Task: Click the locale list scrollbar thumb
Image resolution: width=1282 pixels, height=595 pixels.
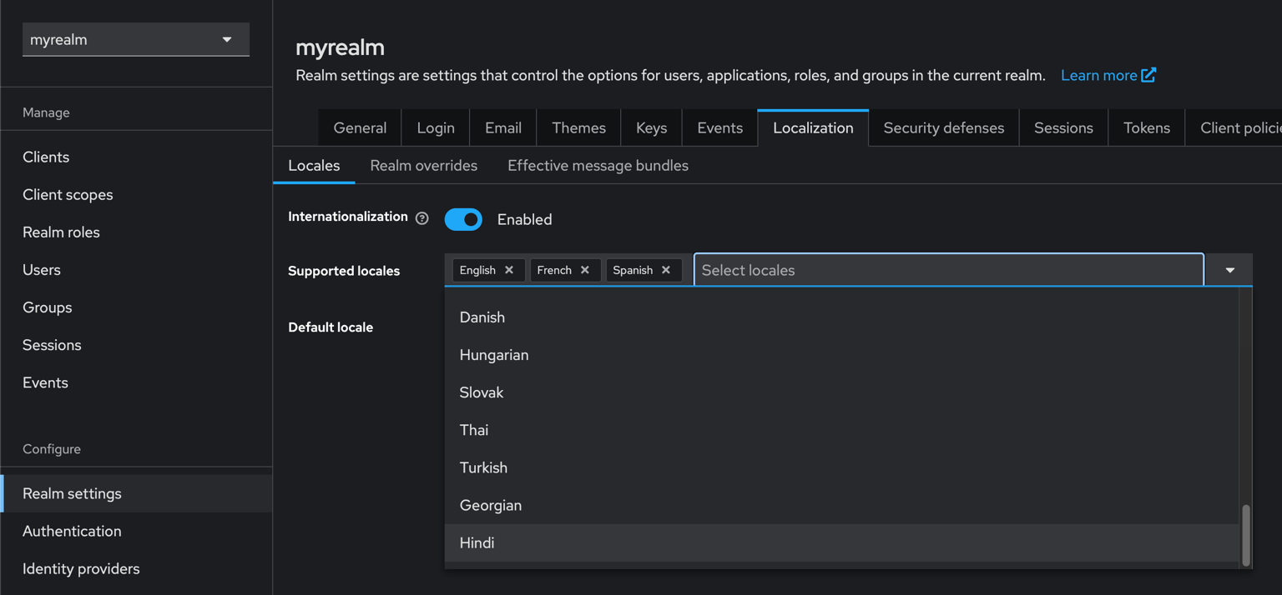Action: pos(1246,534)
